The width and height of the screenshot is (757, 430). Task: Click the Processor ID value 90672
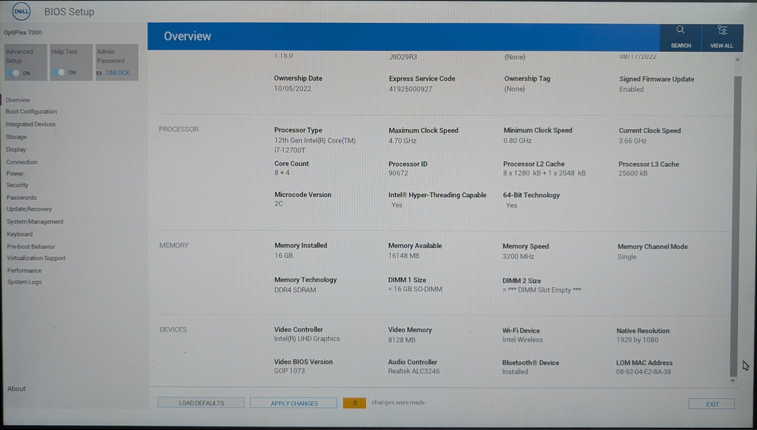398,173
